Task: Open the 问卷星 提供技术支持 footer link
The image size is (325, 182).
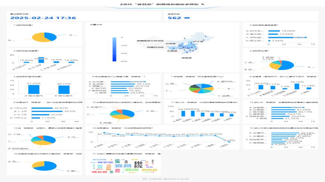Action: click(x=165, y=179)
